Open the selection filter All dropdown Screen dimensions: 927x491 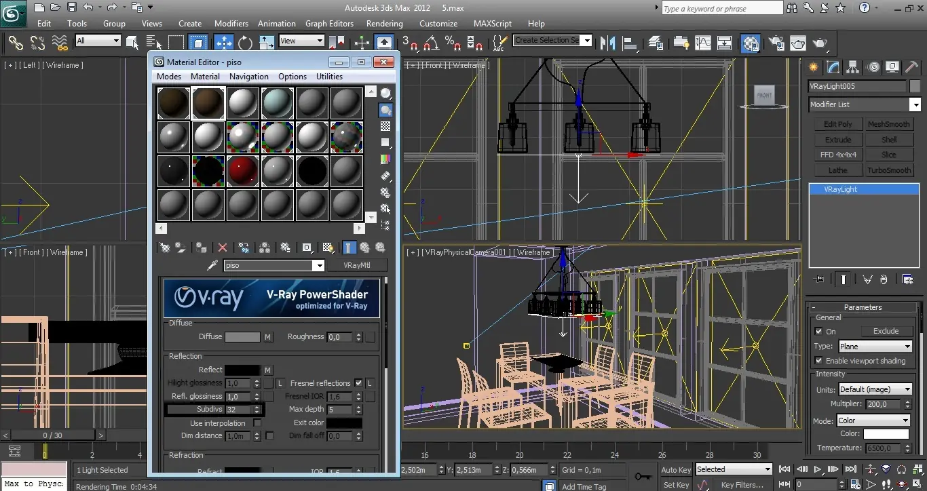[x=98, y=41]
